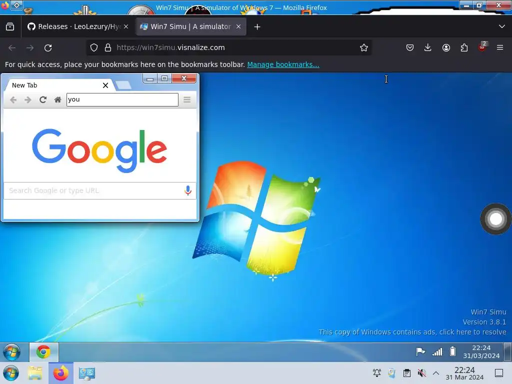Screen dimensions: 512x384
Task: Reload the Firefox page
Action: tap(48, 48)
